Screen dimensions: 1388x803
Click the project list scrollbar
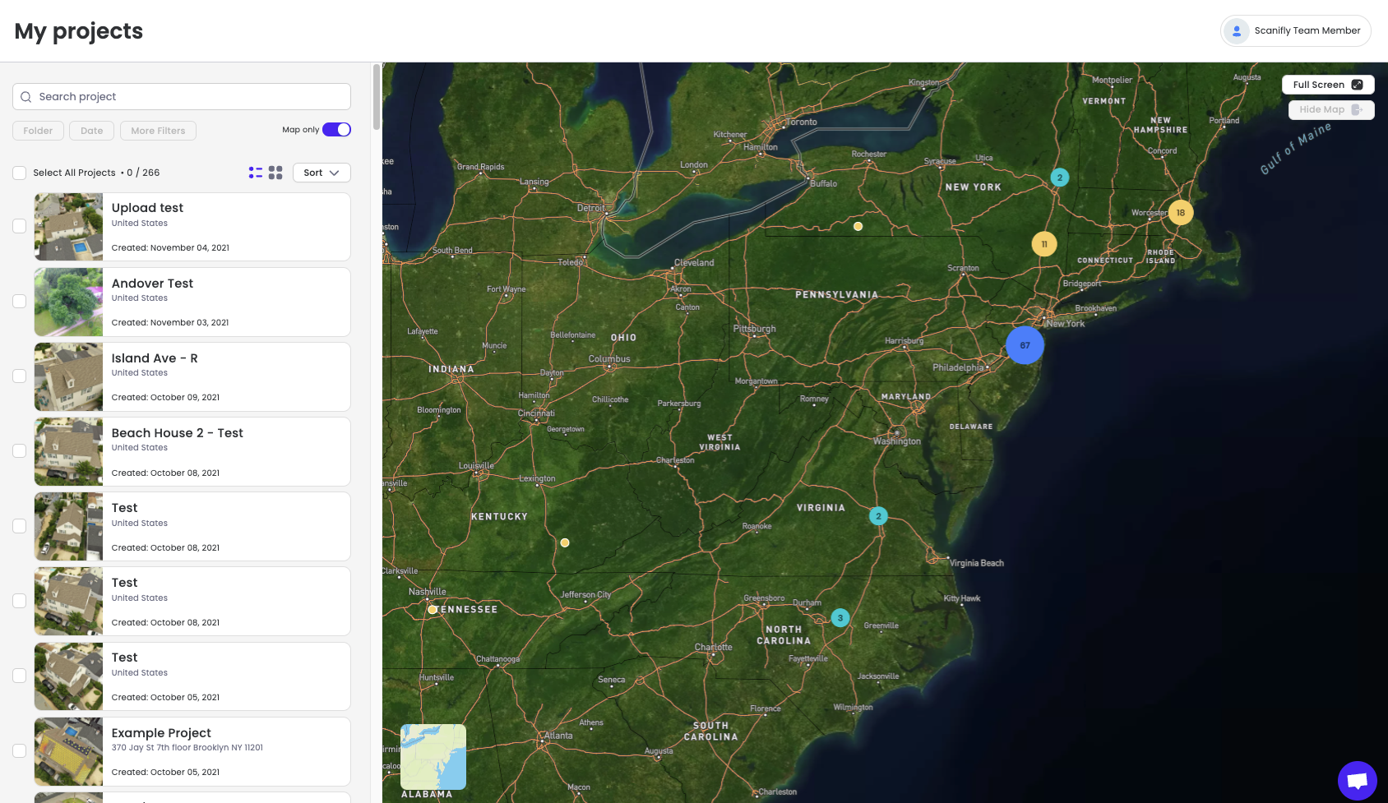pos(377,97)
